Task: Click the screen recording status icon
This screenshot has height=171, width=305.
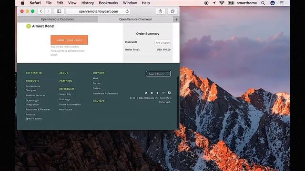Action: [x=206, y=3]
